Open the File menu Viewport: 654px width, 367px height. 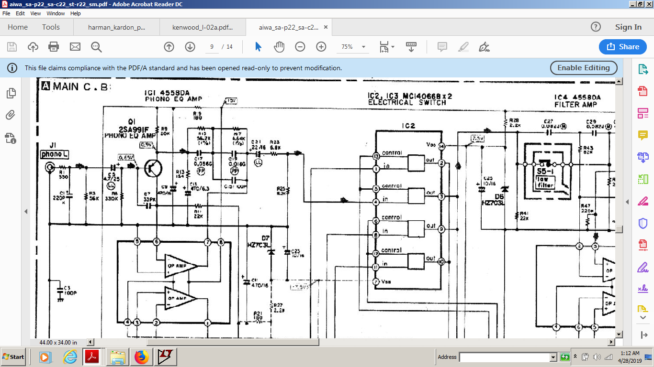point(6,13)
